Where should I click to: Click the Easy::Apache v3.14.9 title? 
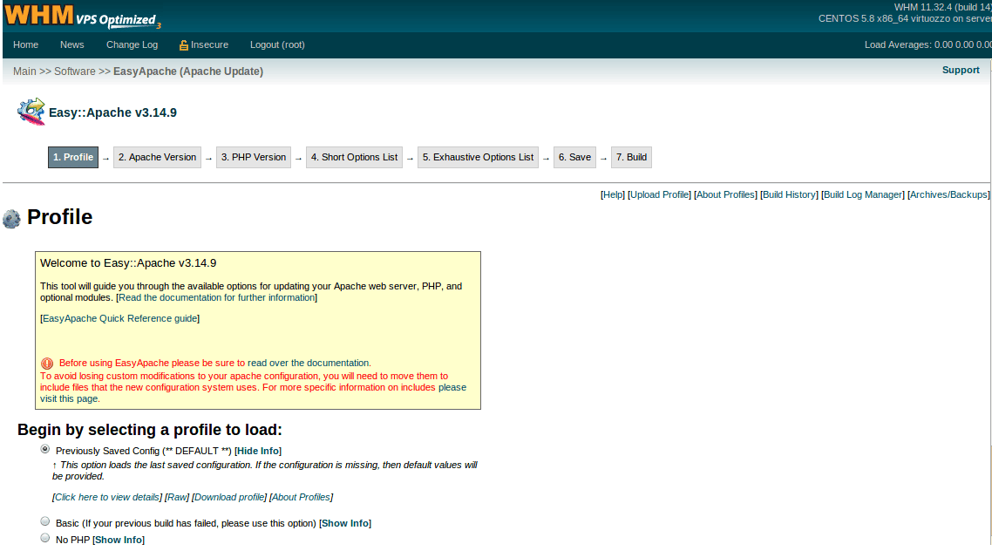tap(112, 112)
